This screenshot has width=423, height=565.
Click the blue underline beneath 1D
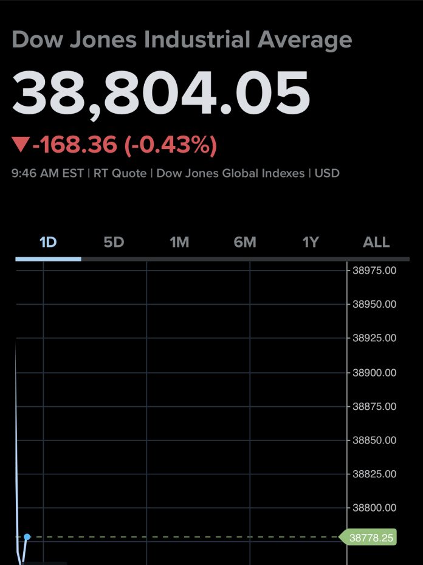coord(48,258)
